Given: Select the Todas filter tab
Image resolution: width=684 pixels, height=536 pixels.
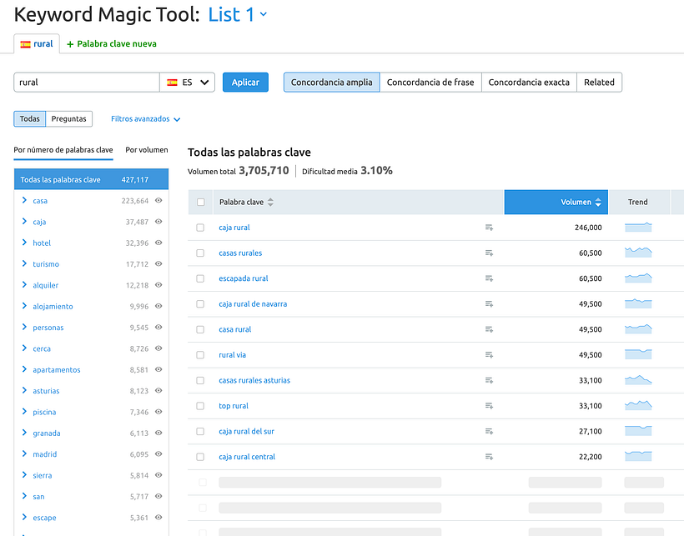Looking at the screenshot, I should 30,119.
